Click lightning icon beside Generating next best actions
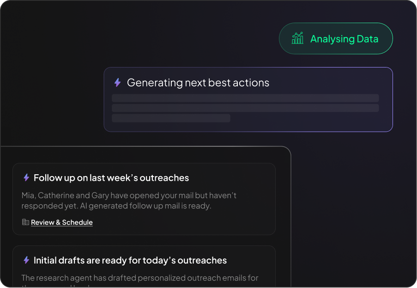417x288 pixels. 117,83
